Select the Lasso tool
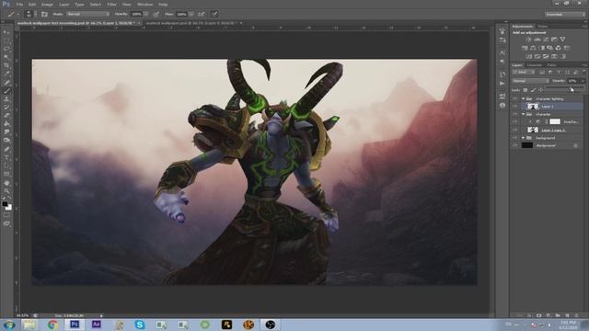Screen dimensions: 589x331 6,49
